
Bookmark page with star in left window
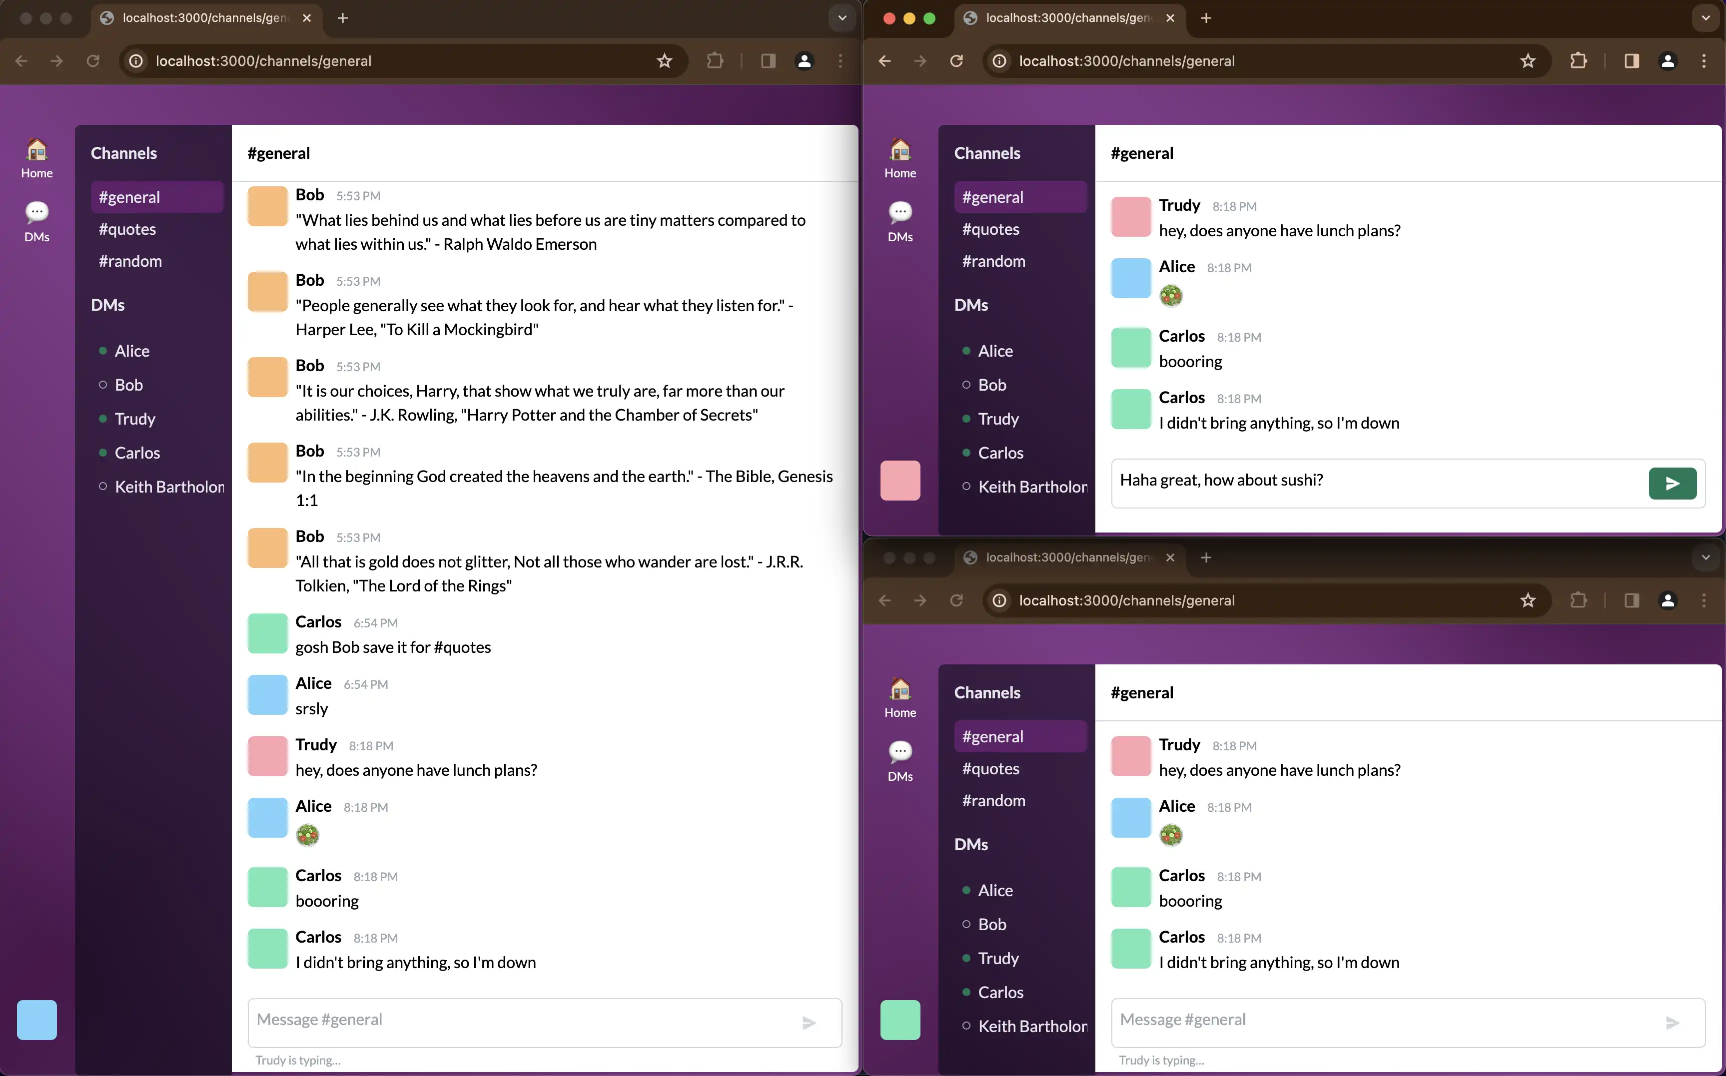[x=664, y=60]
